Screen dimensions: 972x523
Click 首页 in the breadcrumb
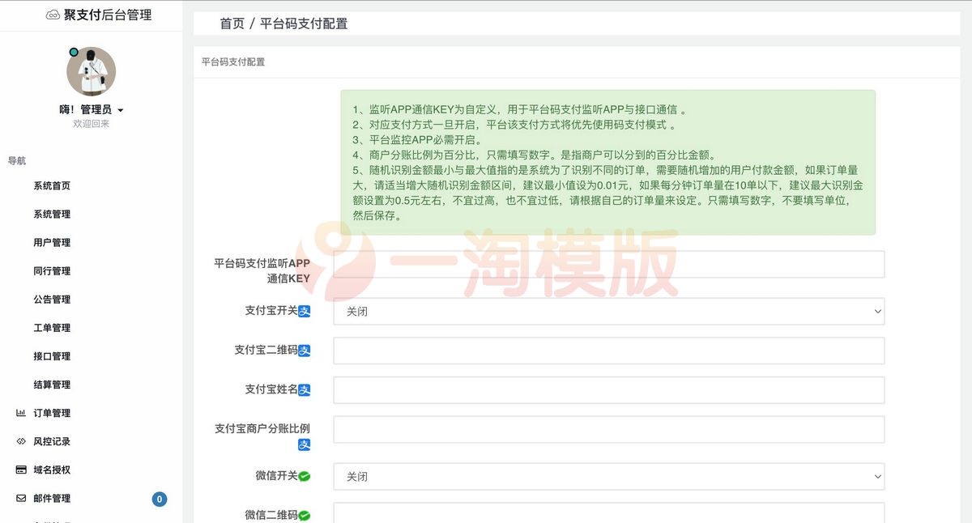[x=232, y=23]
